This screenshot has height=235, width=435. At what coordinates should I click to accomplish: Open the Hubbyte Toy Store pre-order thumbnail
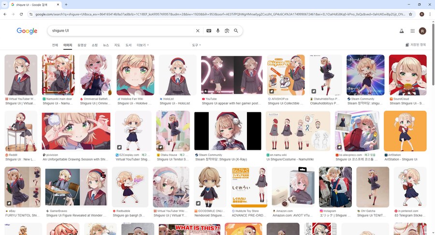coord(249,187)
